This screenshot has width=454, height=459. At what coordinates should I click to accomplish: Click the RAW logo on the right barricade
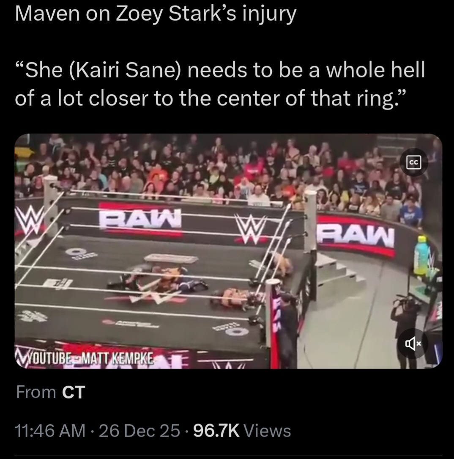(x=356, y=236)
